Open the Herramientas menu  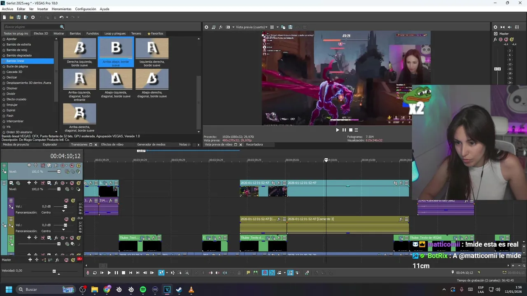(61, 9)
